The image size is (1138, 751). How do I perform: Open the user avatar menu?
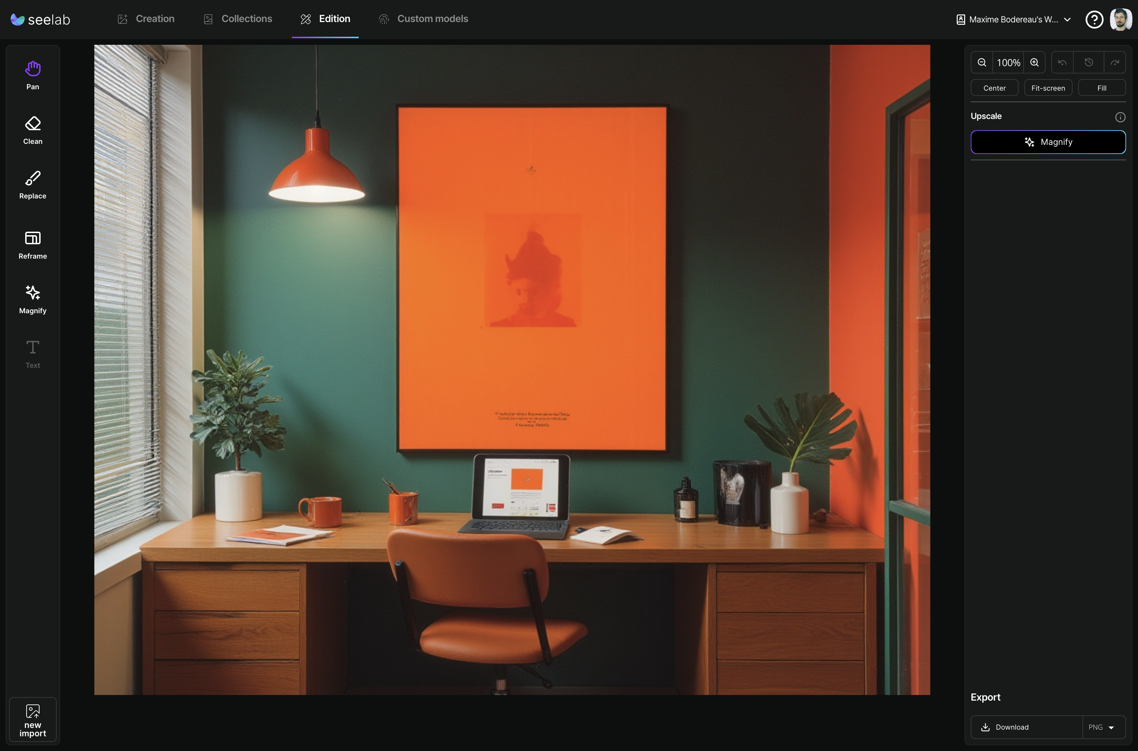tap(1120, 20)
